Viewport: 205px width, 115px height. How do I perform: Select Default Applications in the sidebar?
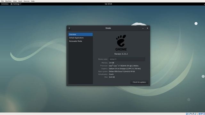(x=80, y=38)
